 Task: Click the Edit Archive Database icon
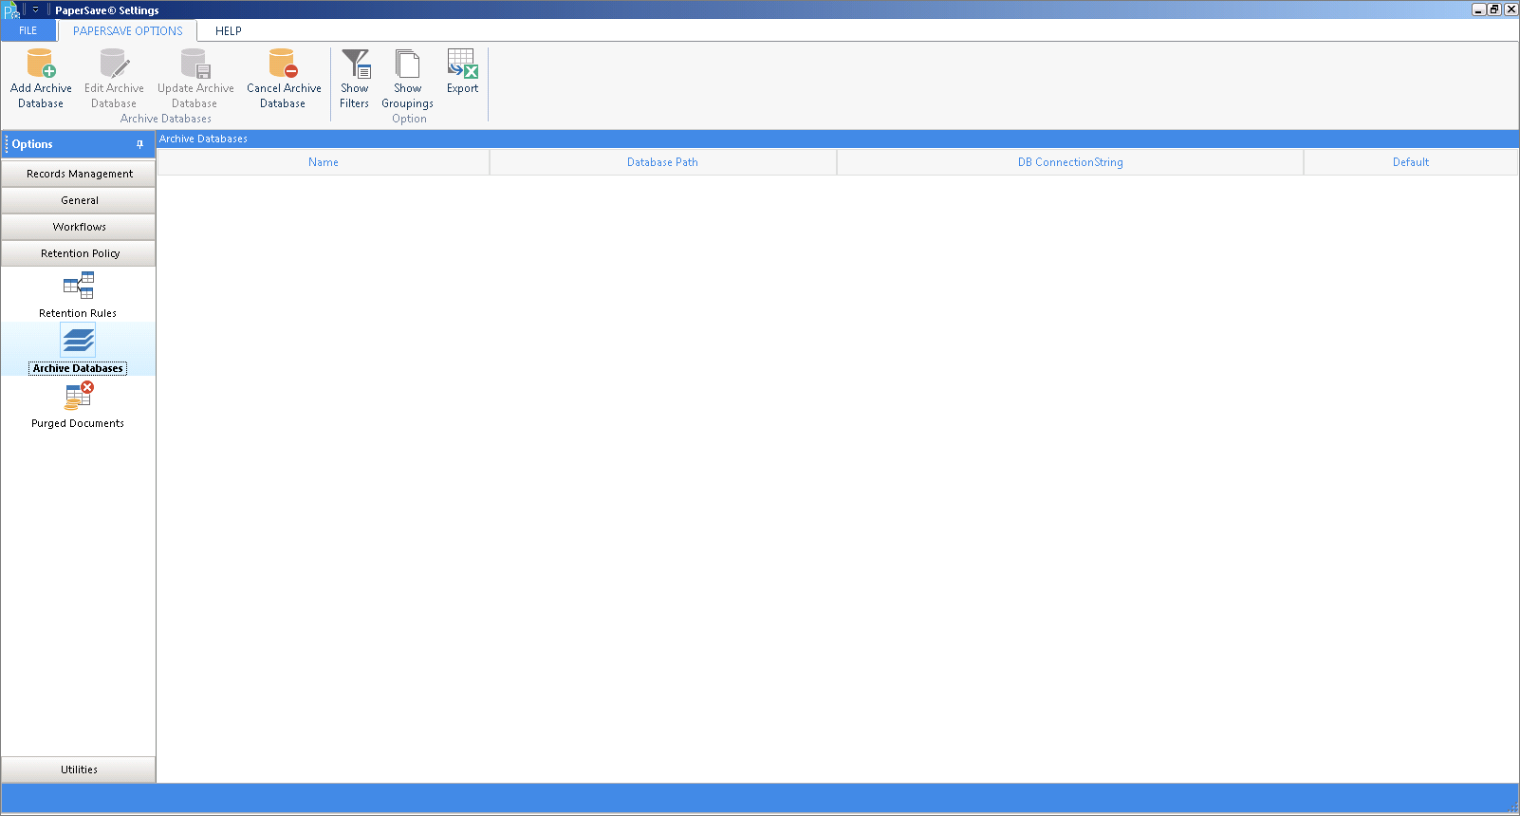[x=114, y=64]
